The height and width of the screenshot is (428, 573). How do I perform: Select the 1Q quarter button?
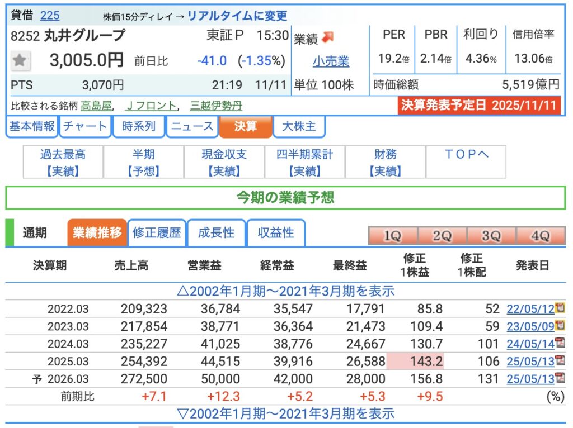click(392, 236)
